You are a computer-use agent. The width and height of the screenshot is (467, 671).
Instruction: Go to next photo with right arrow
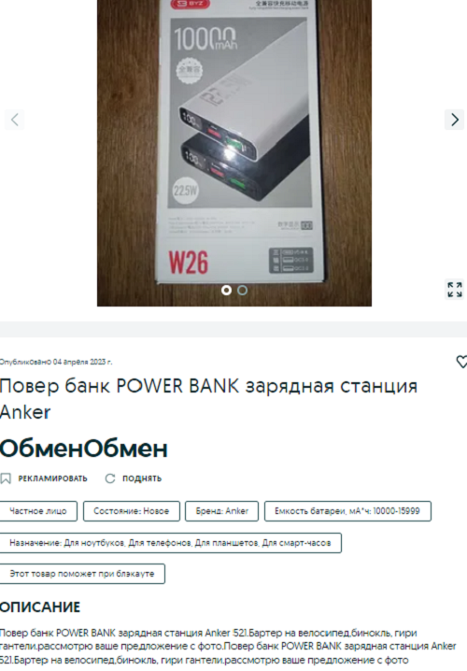point(454,120)
